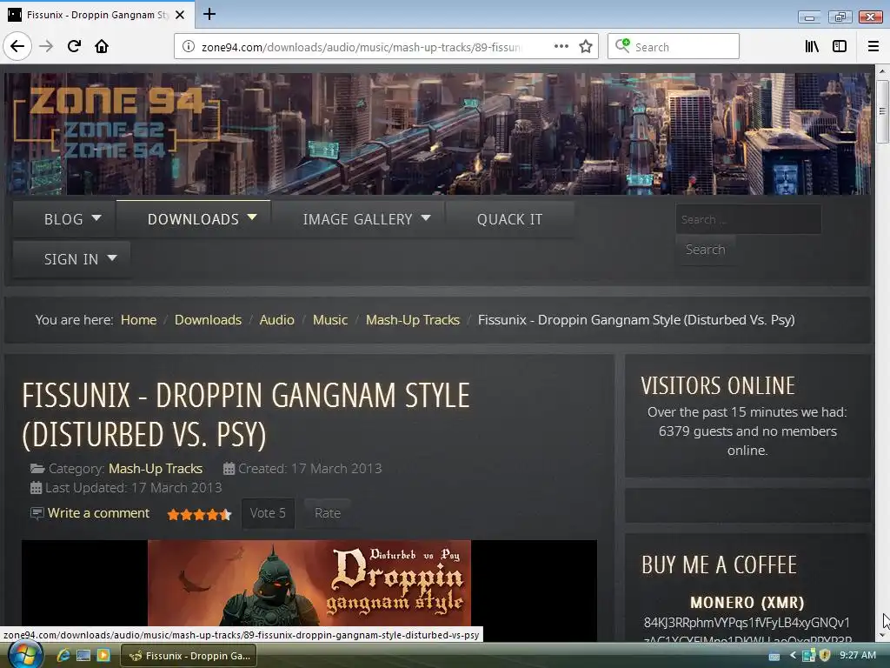Click the Monero wallet address text
This screenshot has height=668, width=890.
(747, 630)
